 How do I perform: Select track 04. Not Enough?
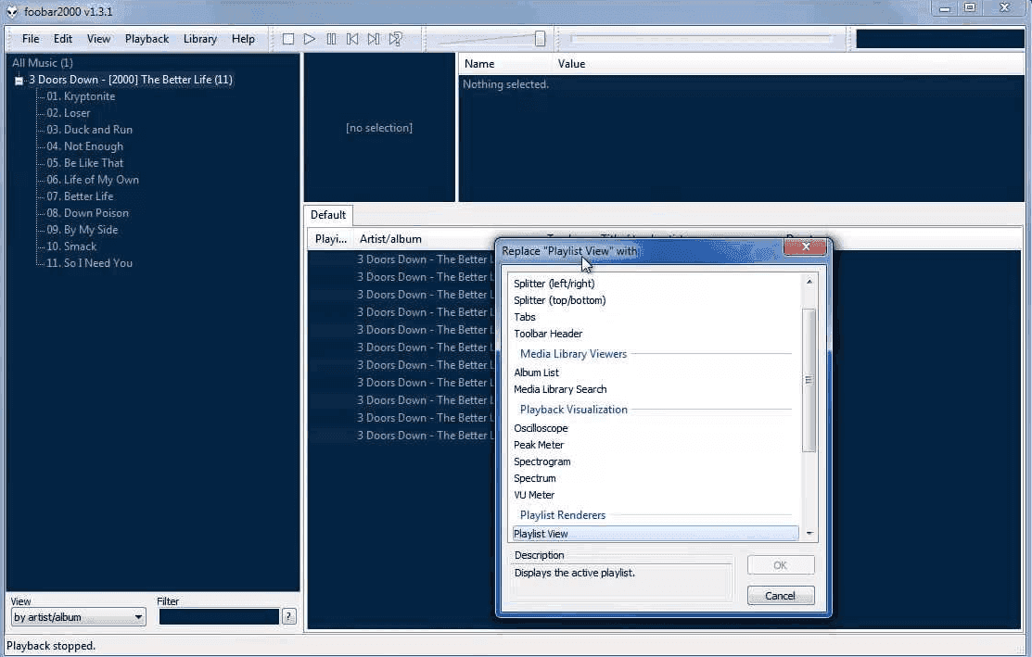pyautogui.click(x=85, y=146)
